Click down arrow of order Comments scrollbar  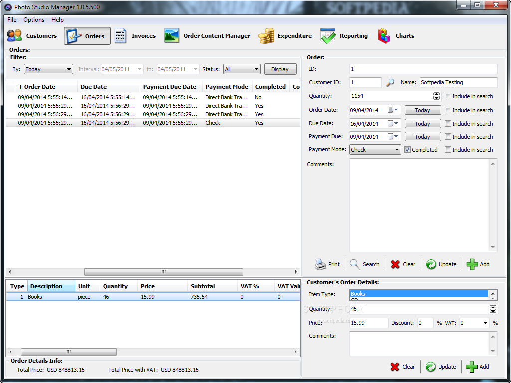point(493,247)
